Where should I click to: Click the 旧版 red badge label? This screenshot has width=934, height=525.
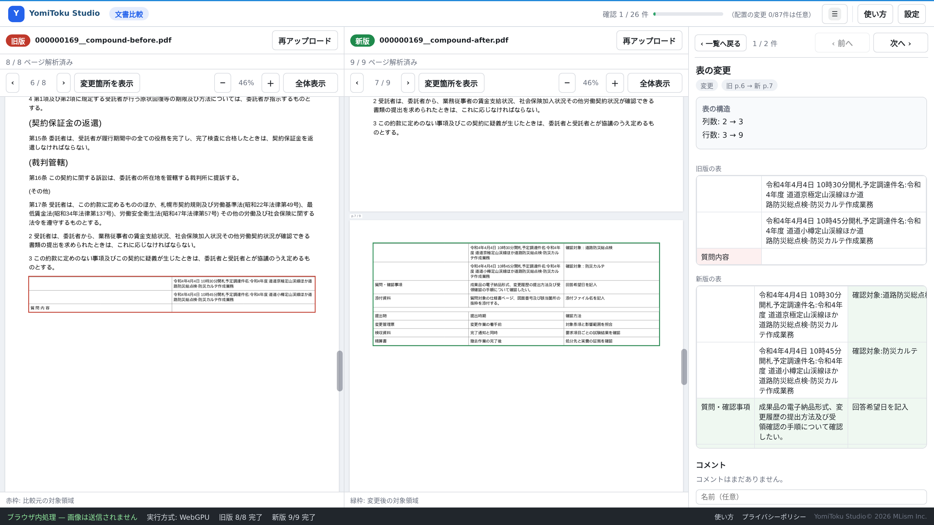pos(18,41)
